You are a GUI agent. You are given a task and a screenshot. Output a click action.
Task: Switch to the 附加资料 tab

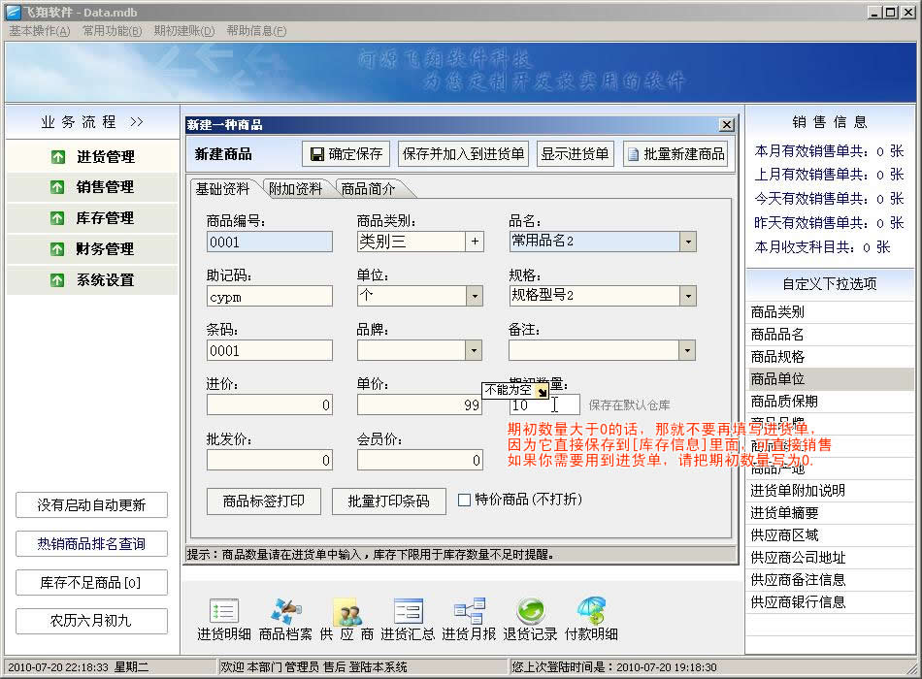(x=295, y=189)
